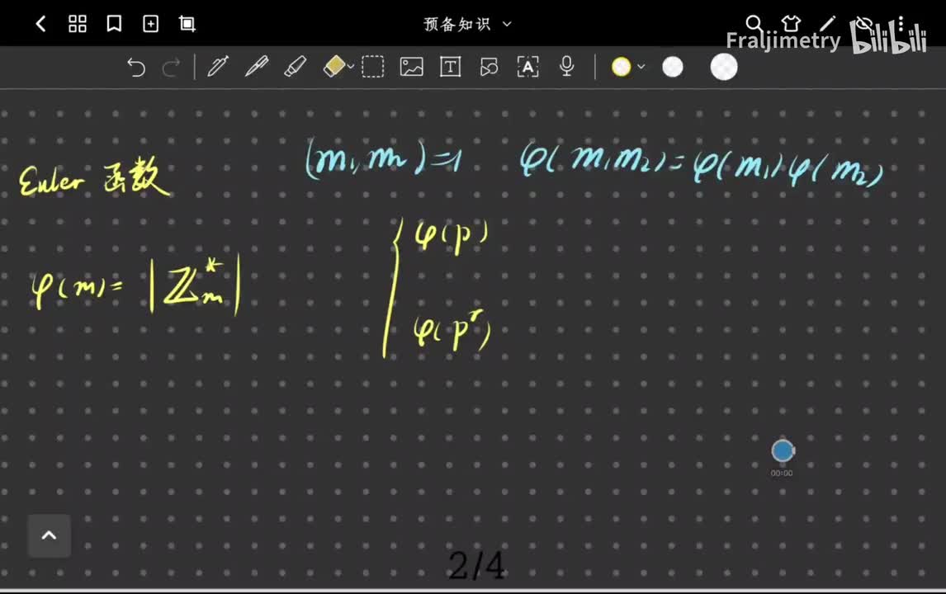The width and height of the screenshot is (946, 594).
Task: Tap the blue floating recording button
Action: click(783, 451)
